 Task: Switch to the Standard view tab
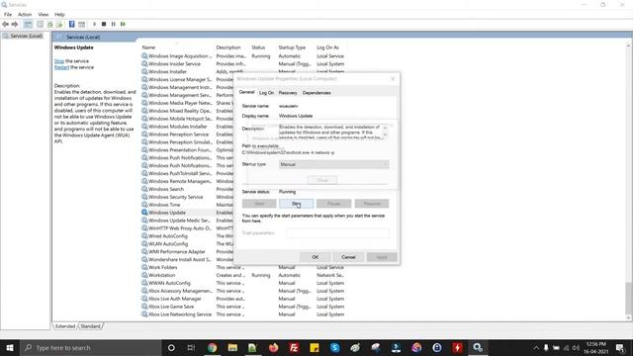coord(90,326)
